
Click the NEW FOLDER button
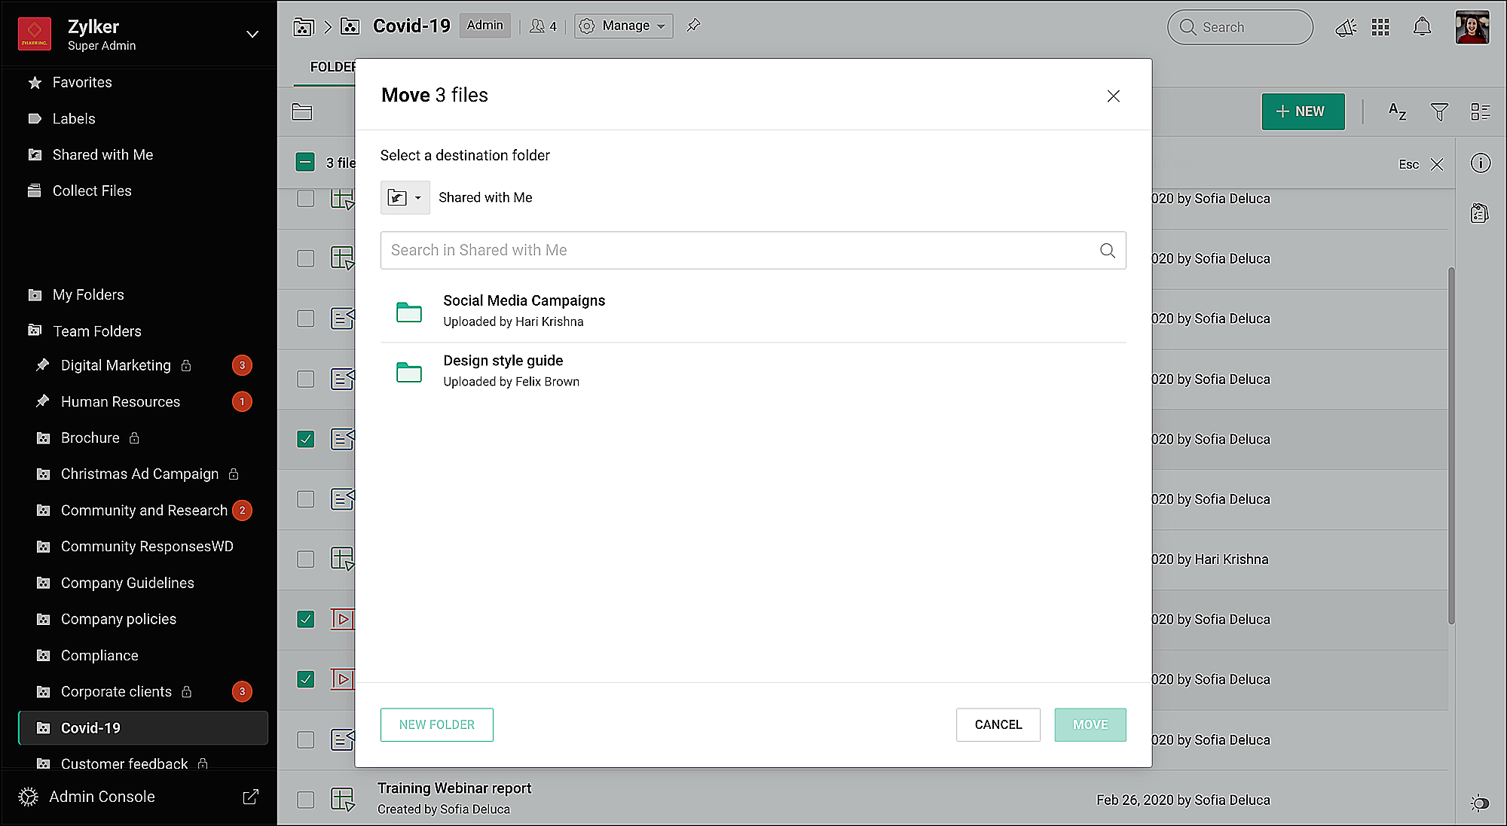coord(436,724)
